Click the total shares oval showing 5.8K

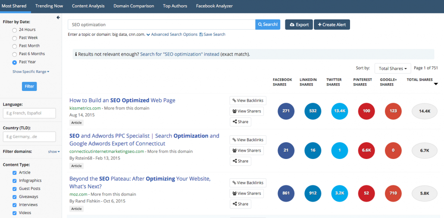coord(425,193)
